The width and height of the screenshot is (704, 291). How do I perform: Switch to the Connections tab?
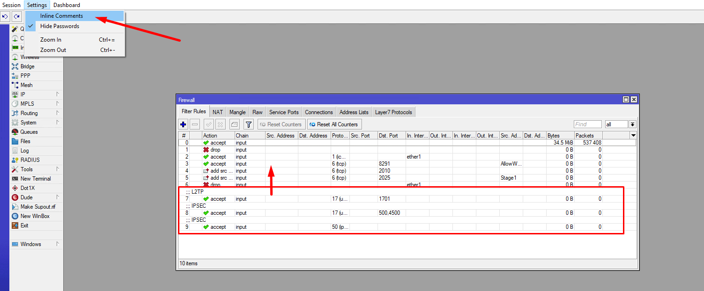(x=319, y=112)
